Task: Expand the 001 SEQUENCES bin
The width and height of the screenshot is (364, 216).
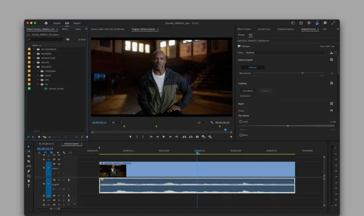Action: (x=34, y=49)
